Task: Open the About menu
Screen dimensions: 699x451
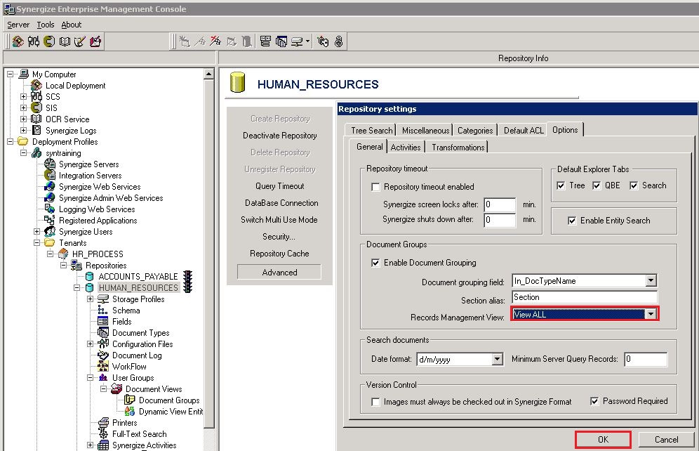Action: pos(72,25)
